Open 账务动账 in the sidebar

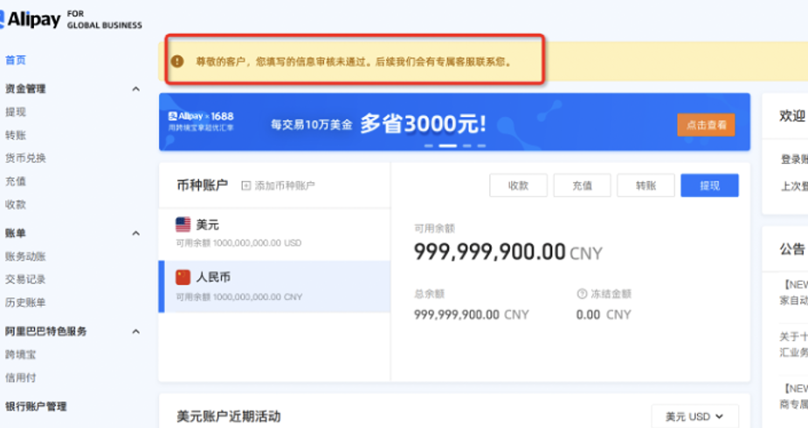(x=25, y=256)
